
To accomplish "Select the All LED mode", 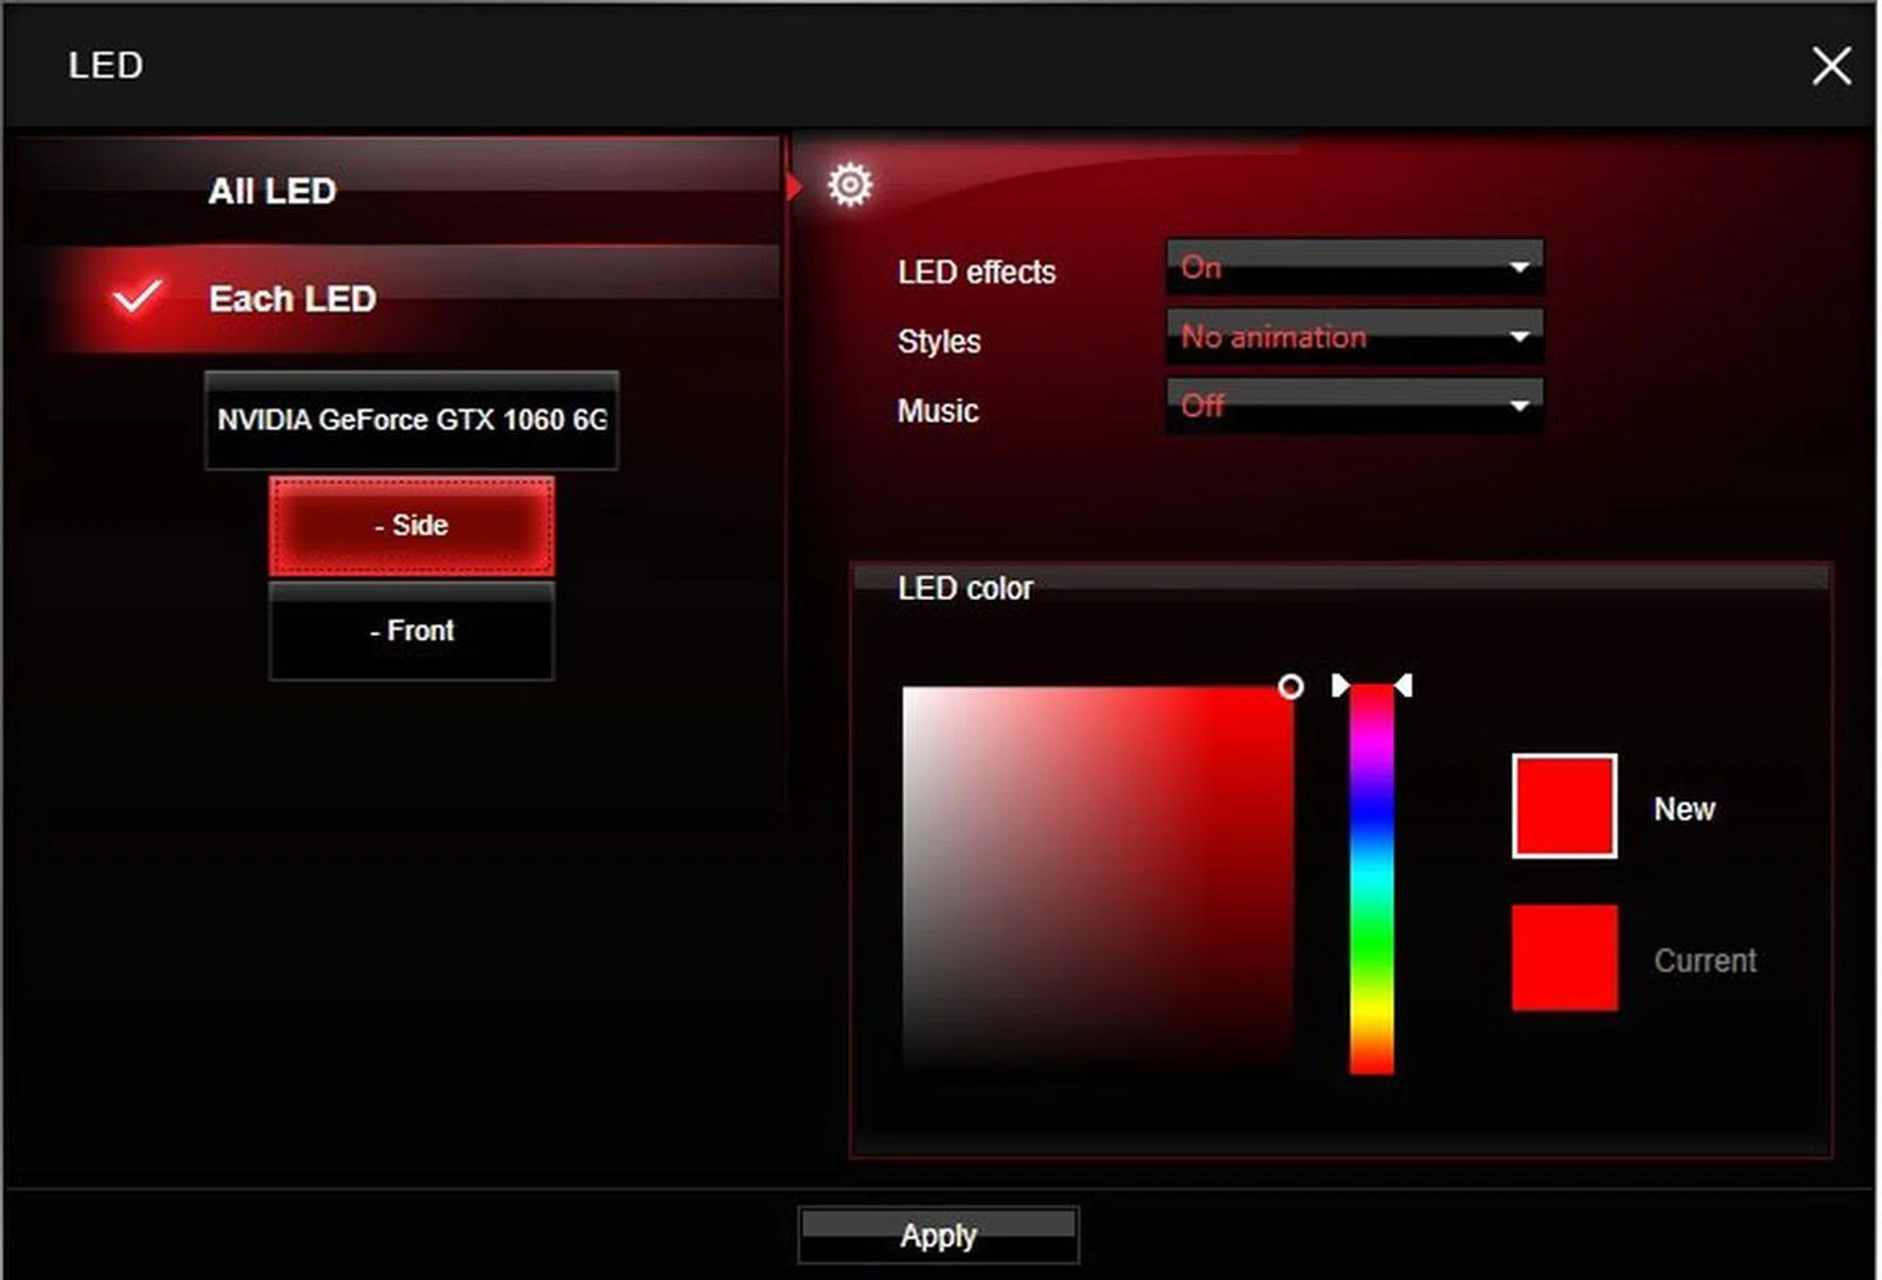I will tap(272, 191).
